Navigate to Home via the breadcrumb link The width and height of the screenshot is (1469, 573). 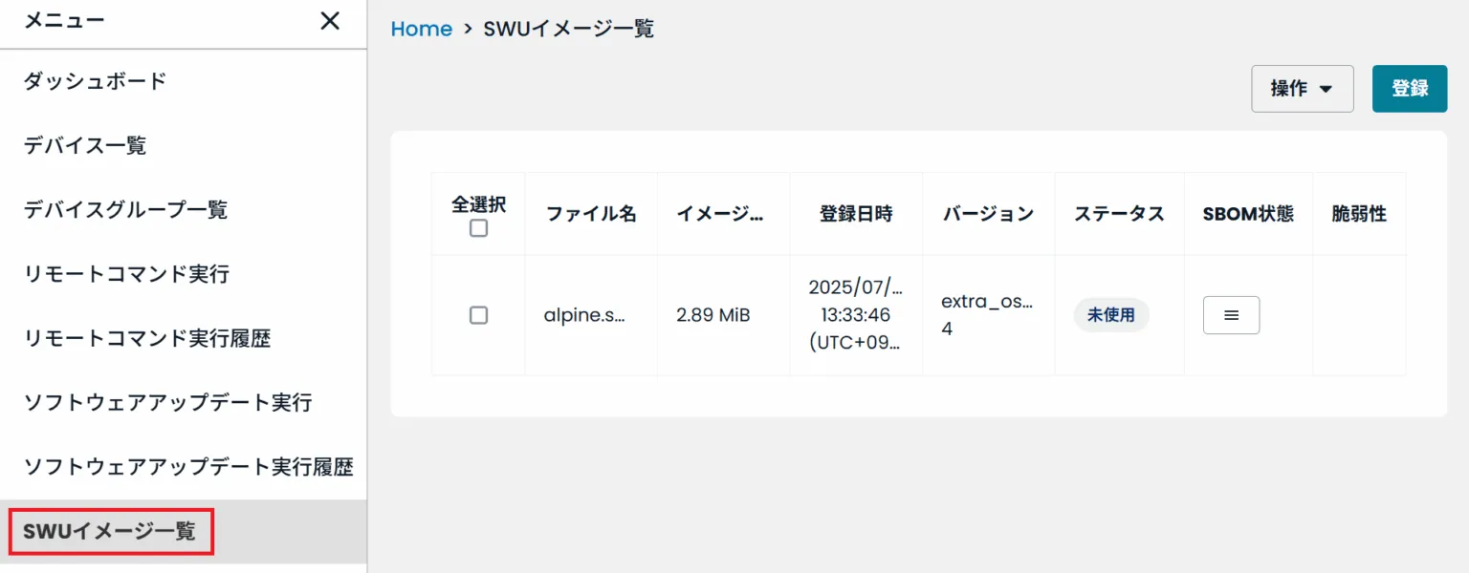tap(421, 29)
